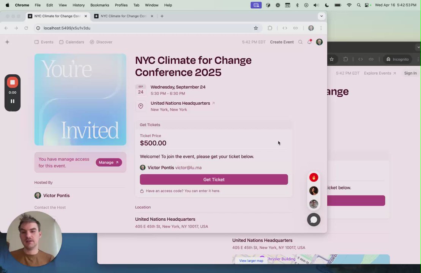421x273 pixels.
Task: Open Spotlight search in menu bar
Action: 358,5
